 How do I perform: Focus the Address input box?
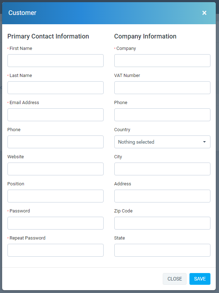click(162, 196)
